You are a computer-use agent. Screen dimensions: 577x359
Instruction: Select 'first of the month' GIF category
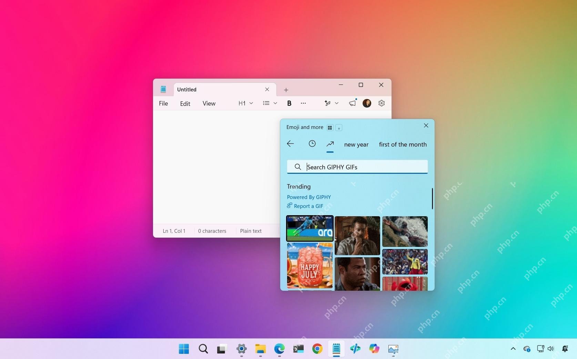pyautogui.click(x=403, y=144)
